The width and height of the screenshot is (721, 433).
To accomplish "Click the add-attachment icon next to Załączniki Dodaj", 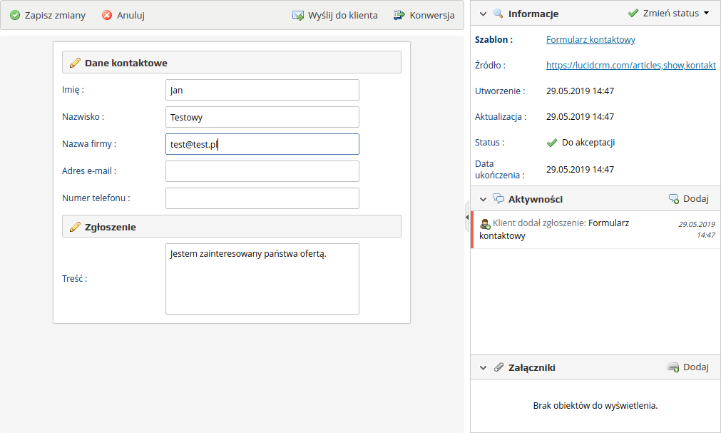I will point(673,367).
